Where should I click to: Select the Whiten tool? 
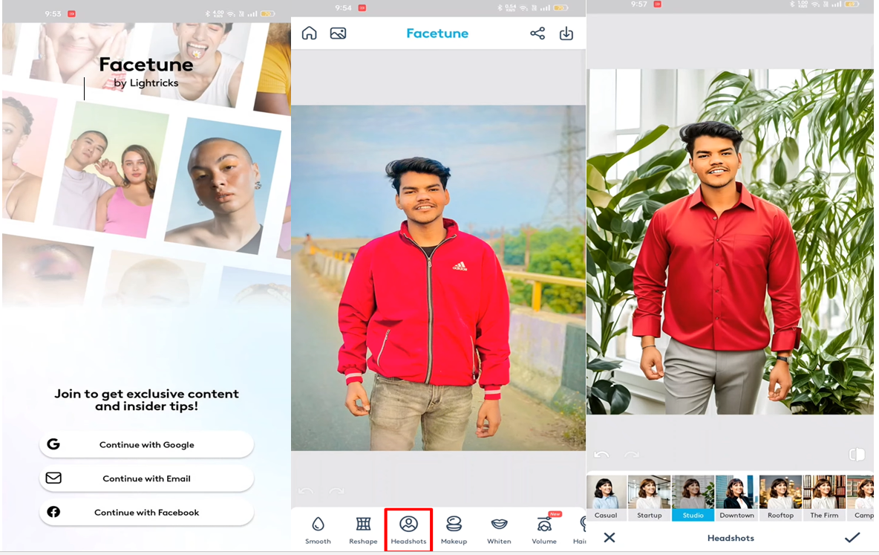click(x=499, y=529)
